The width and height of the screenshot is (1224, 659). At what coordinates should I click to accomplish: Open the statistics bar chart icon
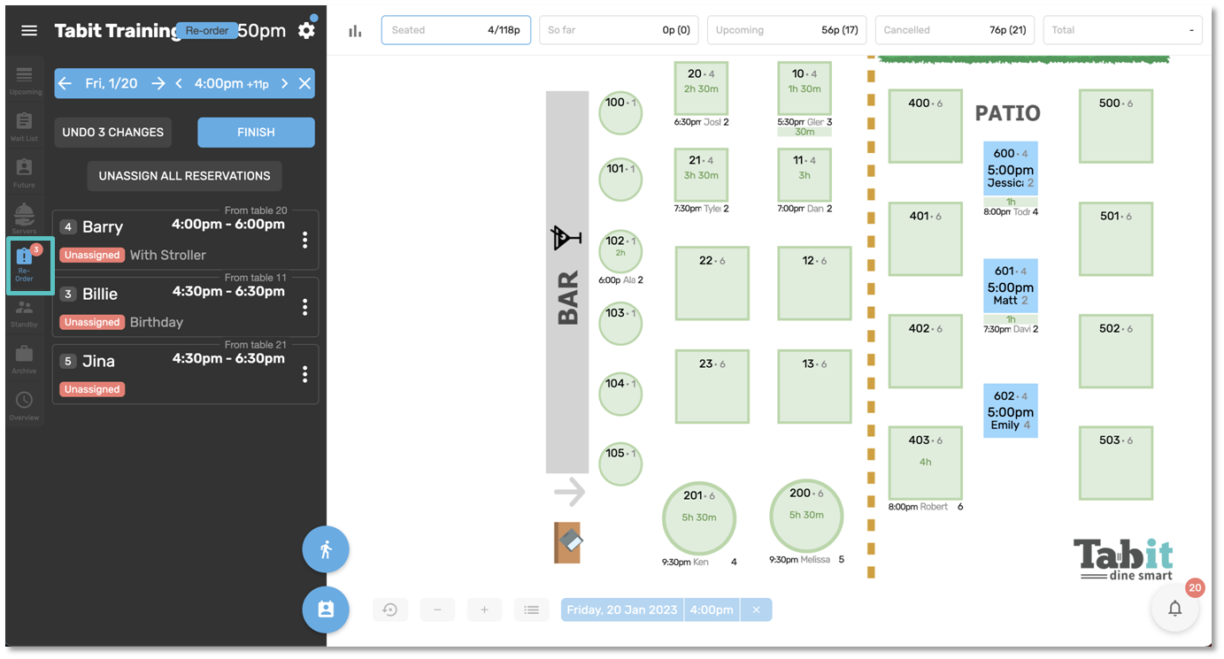(355, 31)
